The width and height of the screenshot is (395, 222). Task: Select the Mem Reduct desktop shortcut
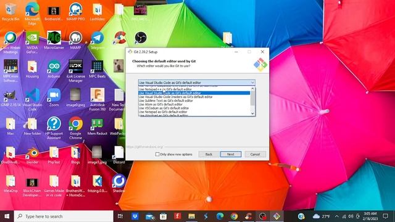pyautogui.click(x=98, y=126)
